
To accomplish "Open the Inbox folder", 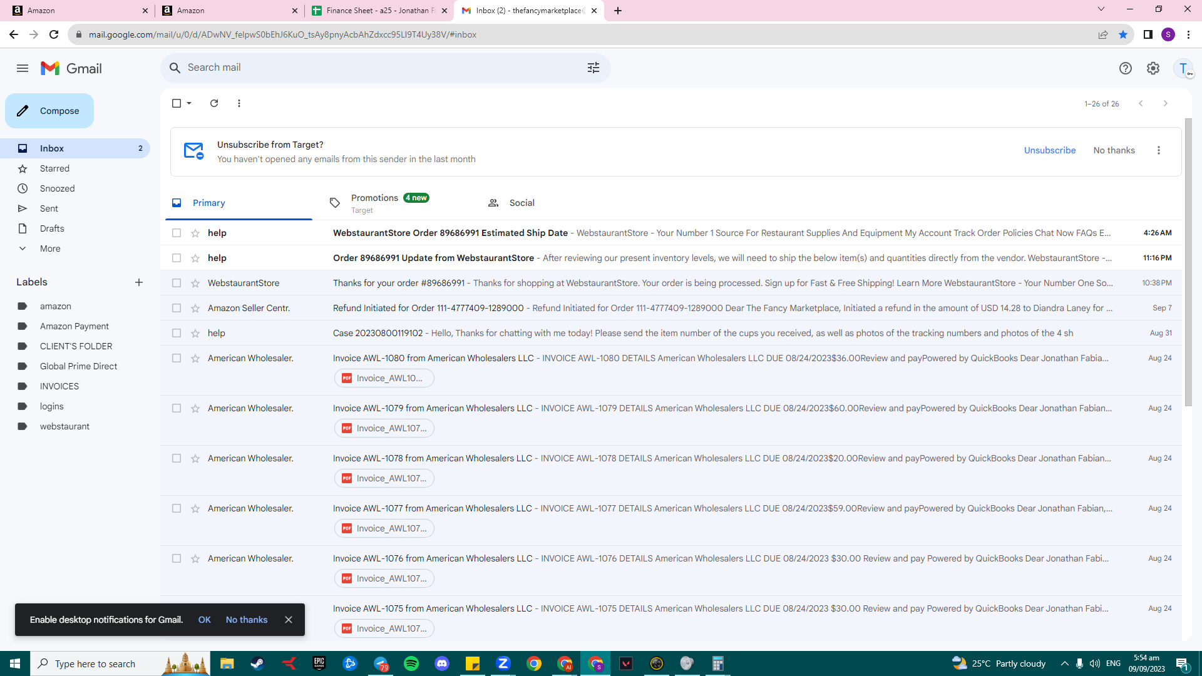I will [75, 148].
